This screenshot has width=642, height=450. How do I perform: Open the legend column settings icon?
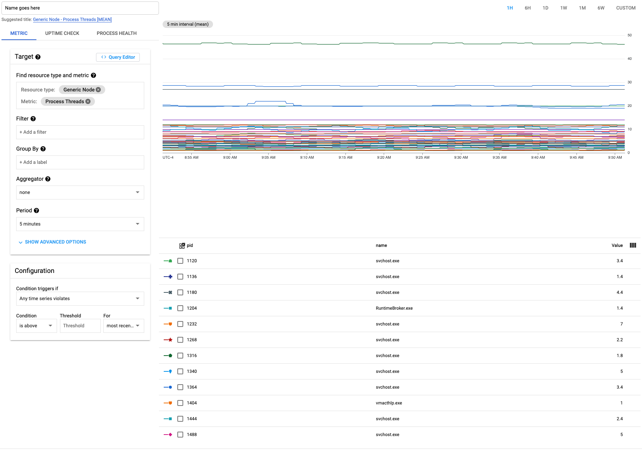(x=633, y=245)
